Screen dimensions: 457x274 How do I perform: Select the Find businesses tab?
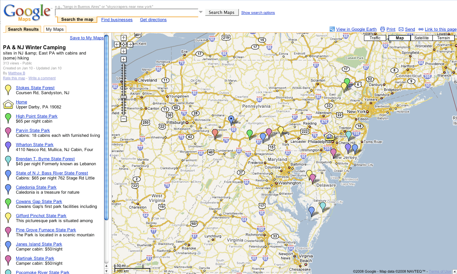tap(117, 20)
